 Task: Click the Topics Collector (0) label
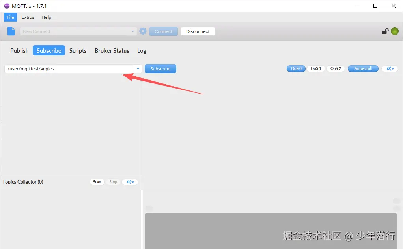click(23, 182)
